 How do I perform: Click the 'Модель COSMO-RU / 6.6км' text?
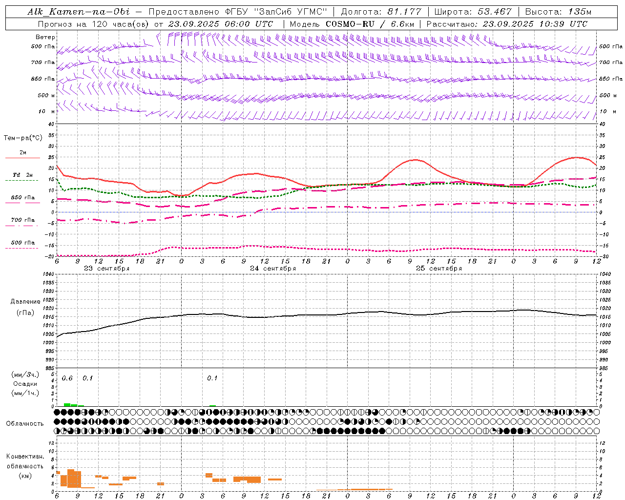pyautogui.click(x=352, y=24)
